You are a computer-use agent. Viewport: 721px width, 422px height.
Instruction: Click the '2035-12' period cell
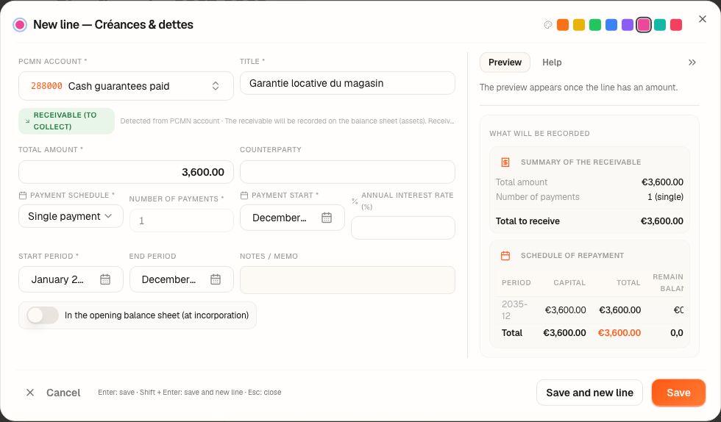coord(514,310)
